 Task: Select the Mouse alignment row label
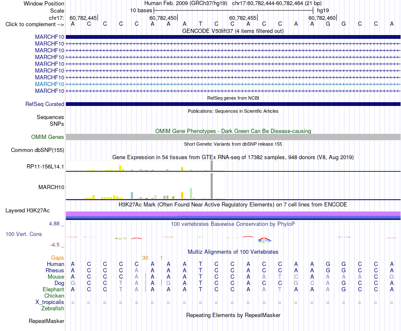point(56,277)
